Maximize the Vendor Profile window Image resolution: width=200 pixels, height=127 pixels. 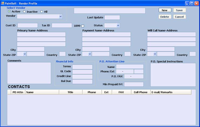tap(192, 4)
